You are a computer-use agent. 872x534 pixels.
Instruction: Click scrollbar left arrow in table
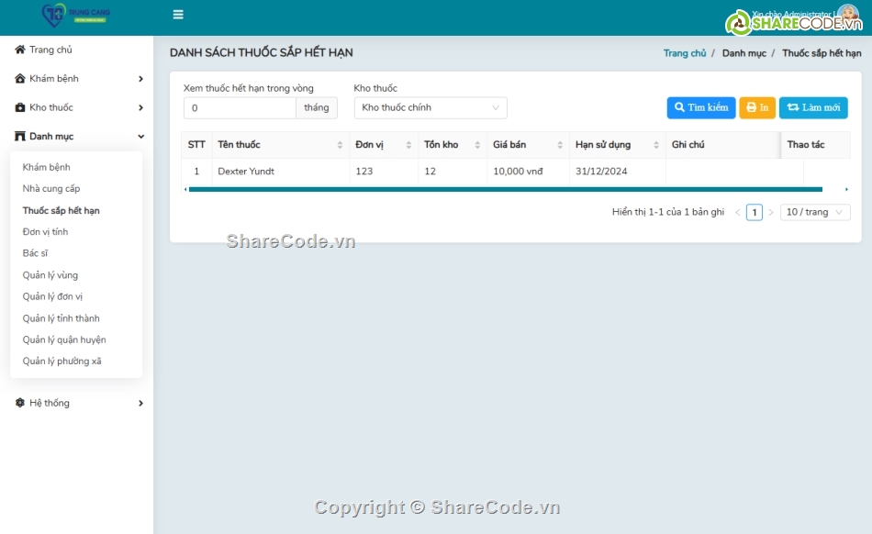(185, 190)
